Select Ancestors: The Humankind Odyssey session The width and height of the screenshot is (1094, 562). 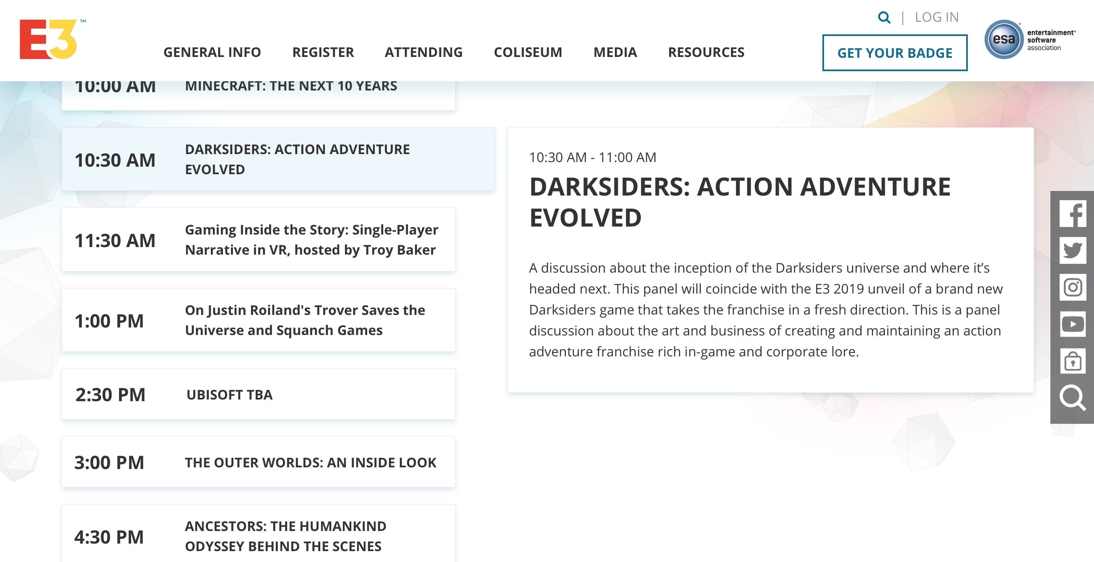coord(259,534)
